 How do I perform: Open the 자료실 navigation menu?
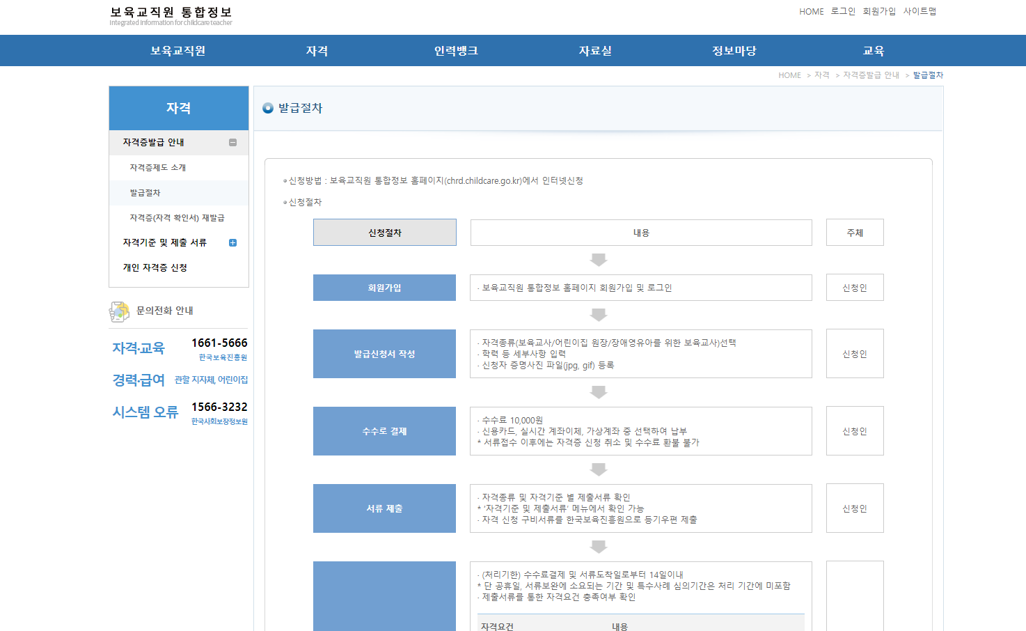(x=595, y=50)
